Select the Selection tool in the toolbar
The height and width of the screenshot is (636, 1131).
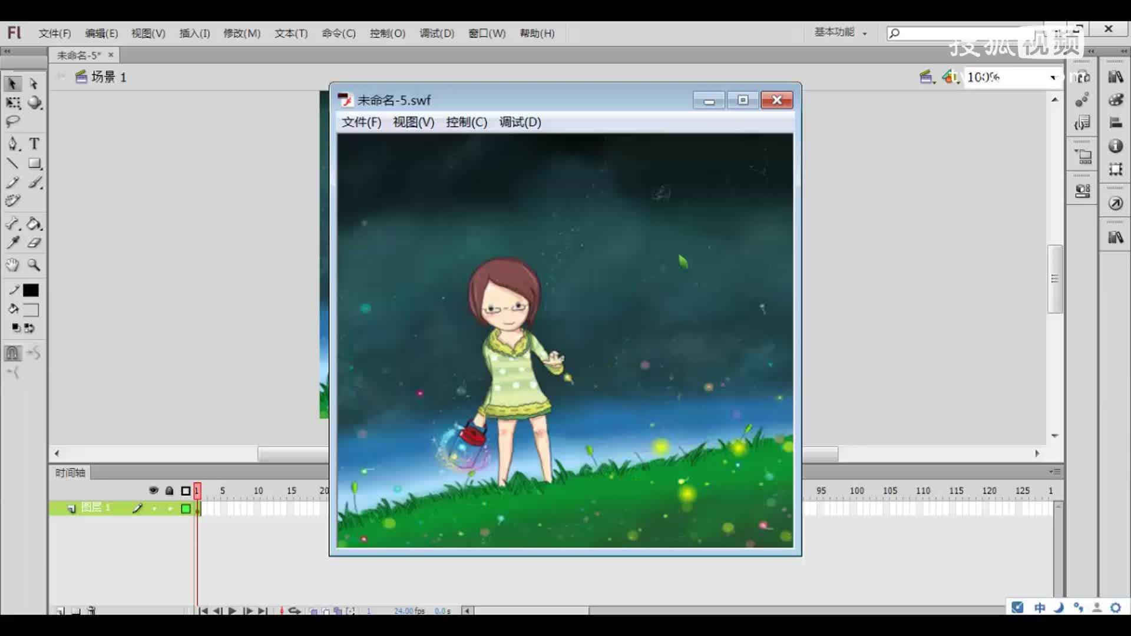[x=13, y=84]
